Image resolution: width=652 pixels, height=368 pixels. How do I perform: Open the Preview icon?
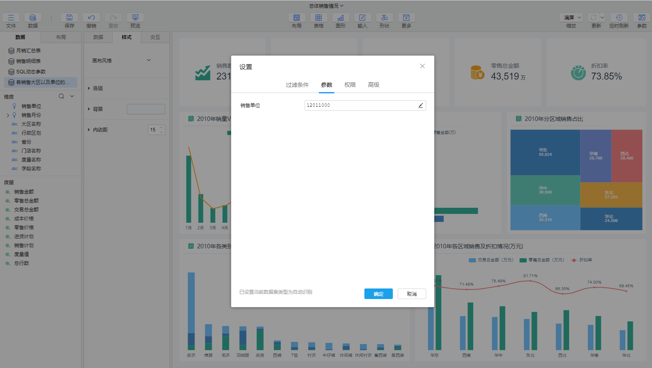pyautogui.click(x=135, y=18)
